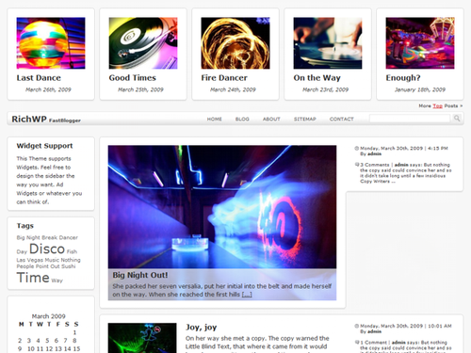Open the Enough? carnival thumbnail
Image resolution: width=471 pixels, height=353 pixels.
(x=420, y=43)
